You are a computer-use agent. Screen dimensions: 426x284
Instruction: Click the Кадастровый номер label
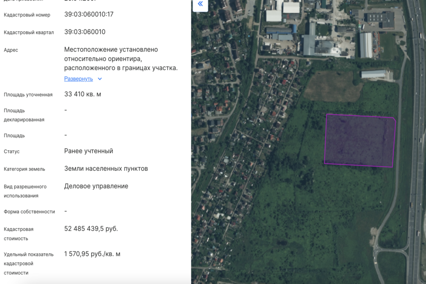[27, 15]
